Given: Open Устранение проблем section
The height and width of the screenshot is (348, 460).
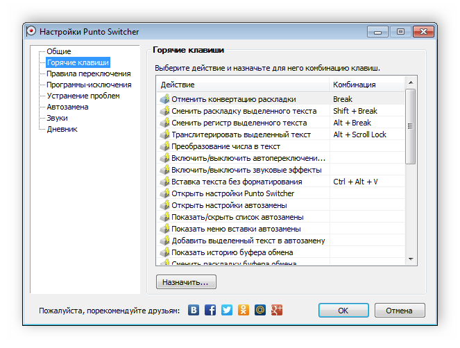Looking at the screenshot, I should coord(83,96).
